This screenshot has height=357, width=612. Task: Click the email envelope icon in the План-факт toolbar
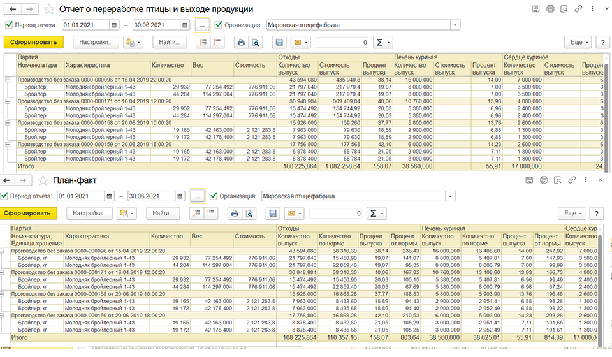[294, 214]
